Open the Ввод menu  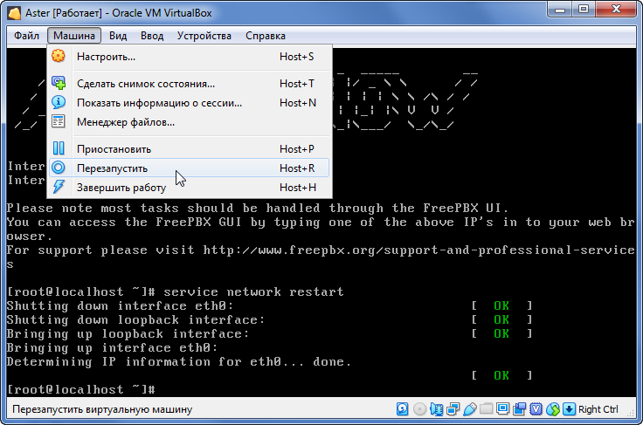coord(152,36)
